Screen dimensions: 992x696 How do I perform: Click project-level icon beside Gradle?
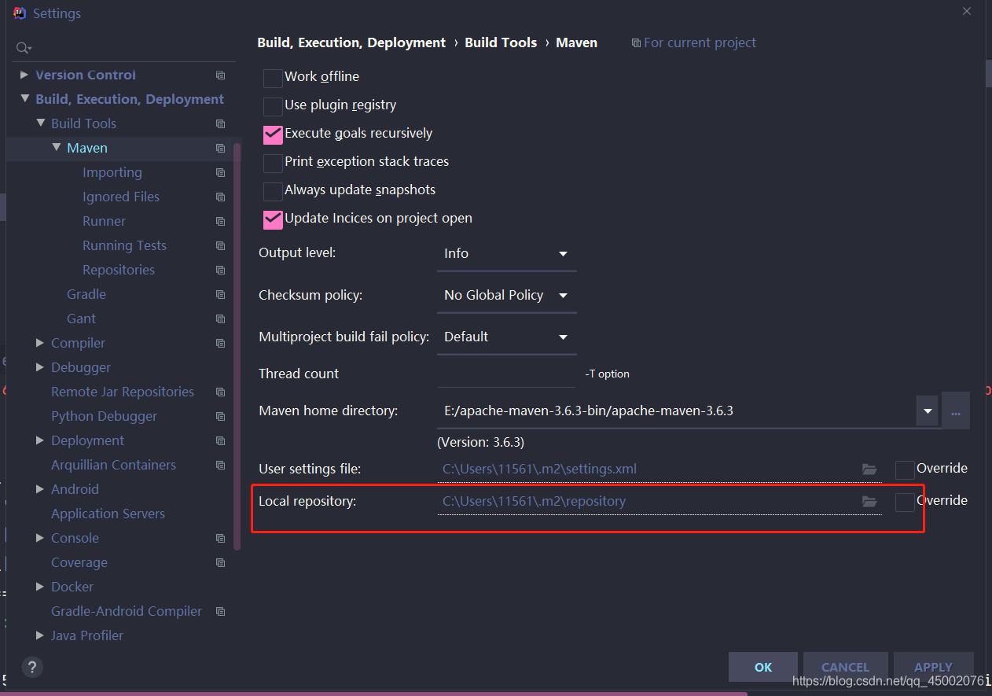coord(220,295)
